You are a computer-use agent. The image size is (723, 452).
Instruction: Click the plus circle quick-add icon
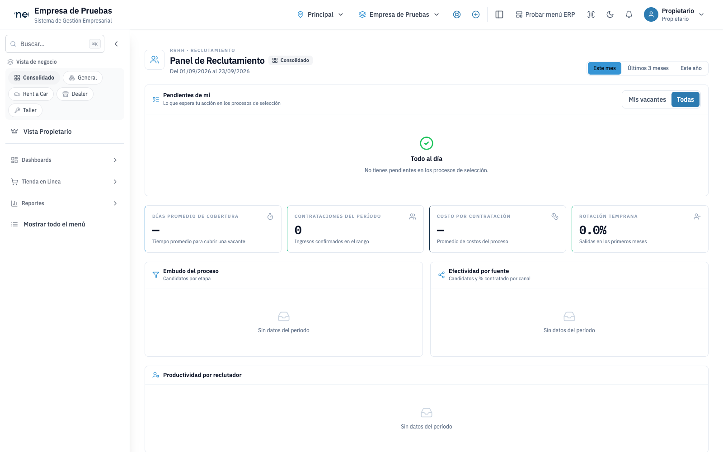(x=476, y=14)
